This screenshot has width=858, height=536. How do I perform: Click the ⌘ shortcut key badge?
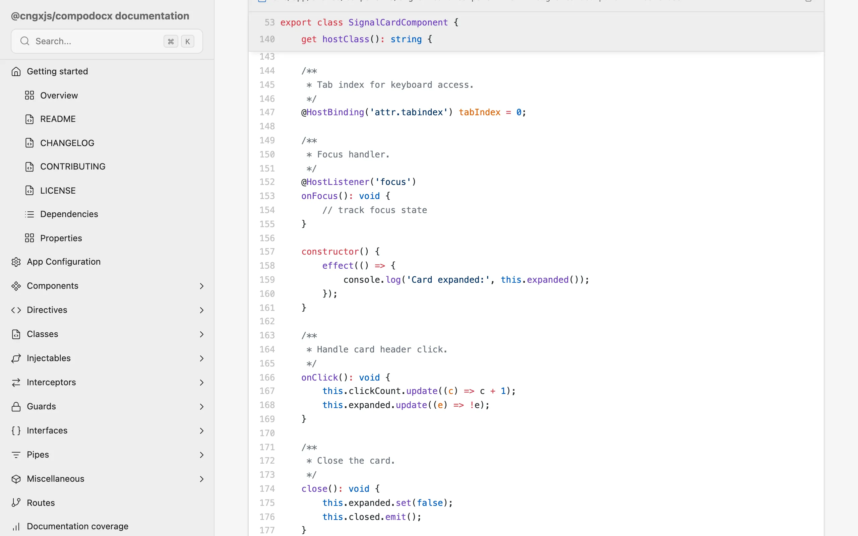tap(171, 42)
